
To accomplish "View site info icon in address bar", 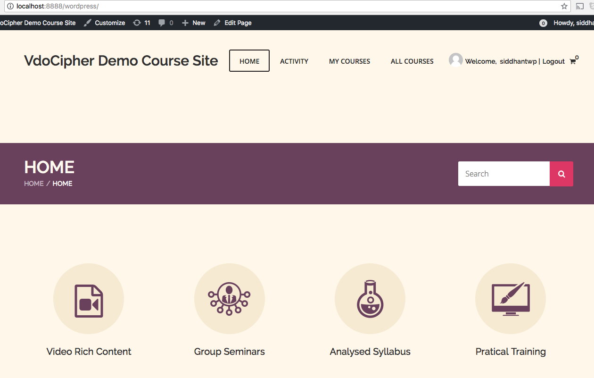I will click(x=10, y=6).
